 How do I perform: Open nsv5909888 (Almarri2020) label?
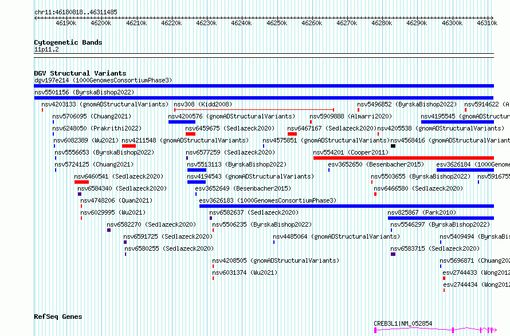(x=351, y=116)
